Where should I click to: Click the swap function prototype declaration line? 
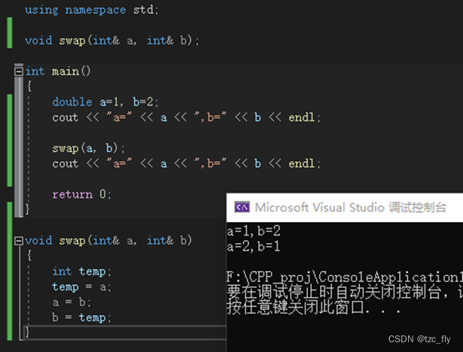[x=112, y=41]
